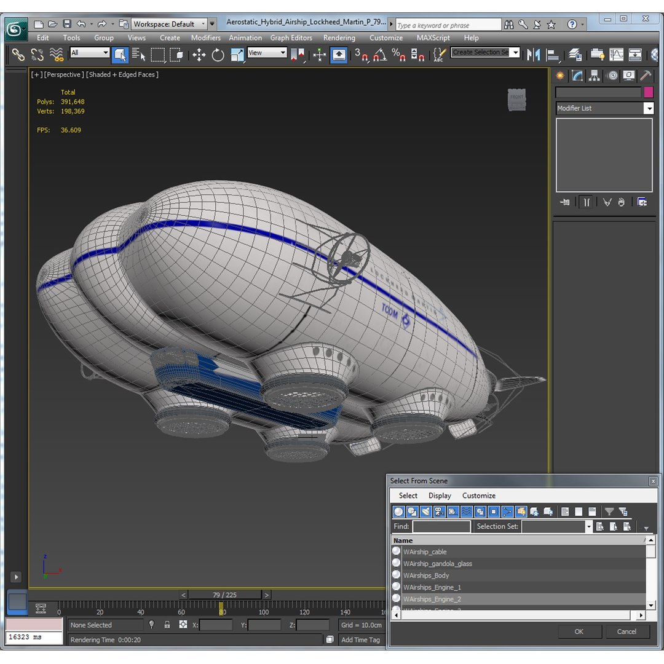Screen dimensions: 664x664
Task: Save the file with the floppy disk icon
Action: point(67,24)
